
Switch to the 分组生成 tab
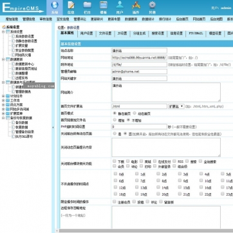[139, 33]
